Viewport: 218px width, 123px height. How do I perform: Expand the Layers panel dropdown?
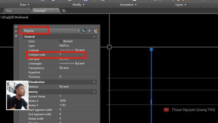pos(181,5)
